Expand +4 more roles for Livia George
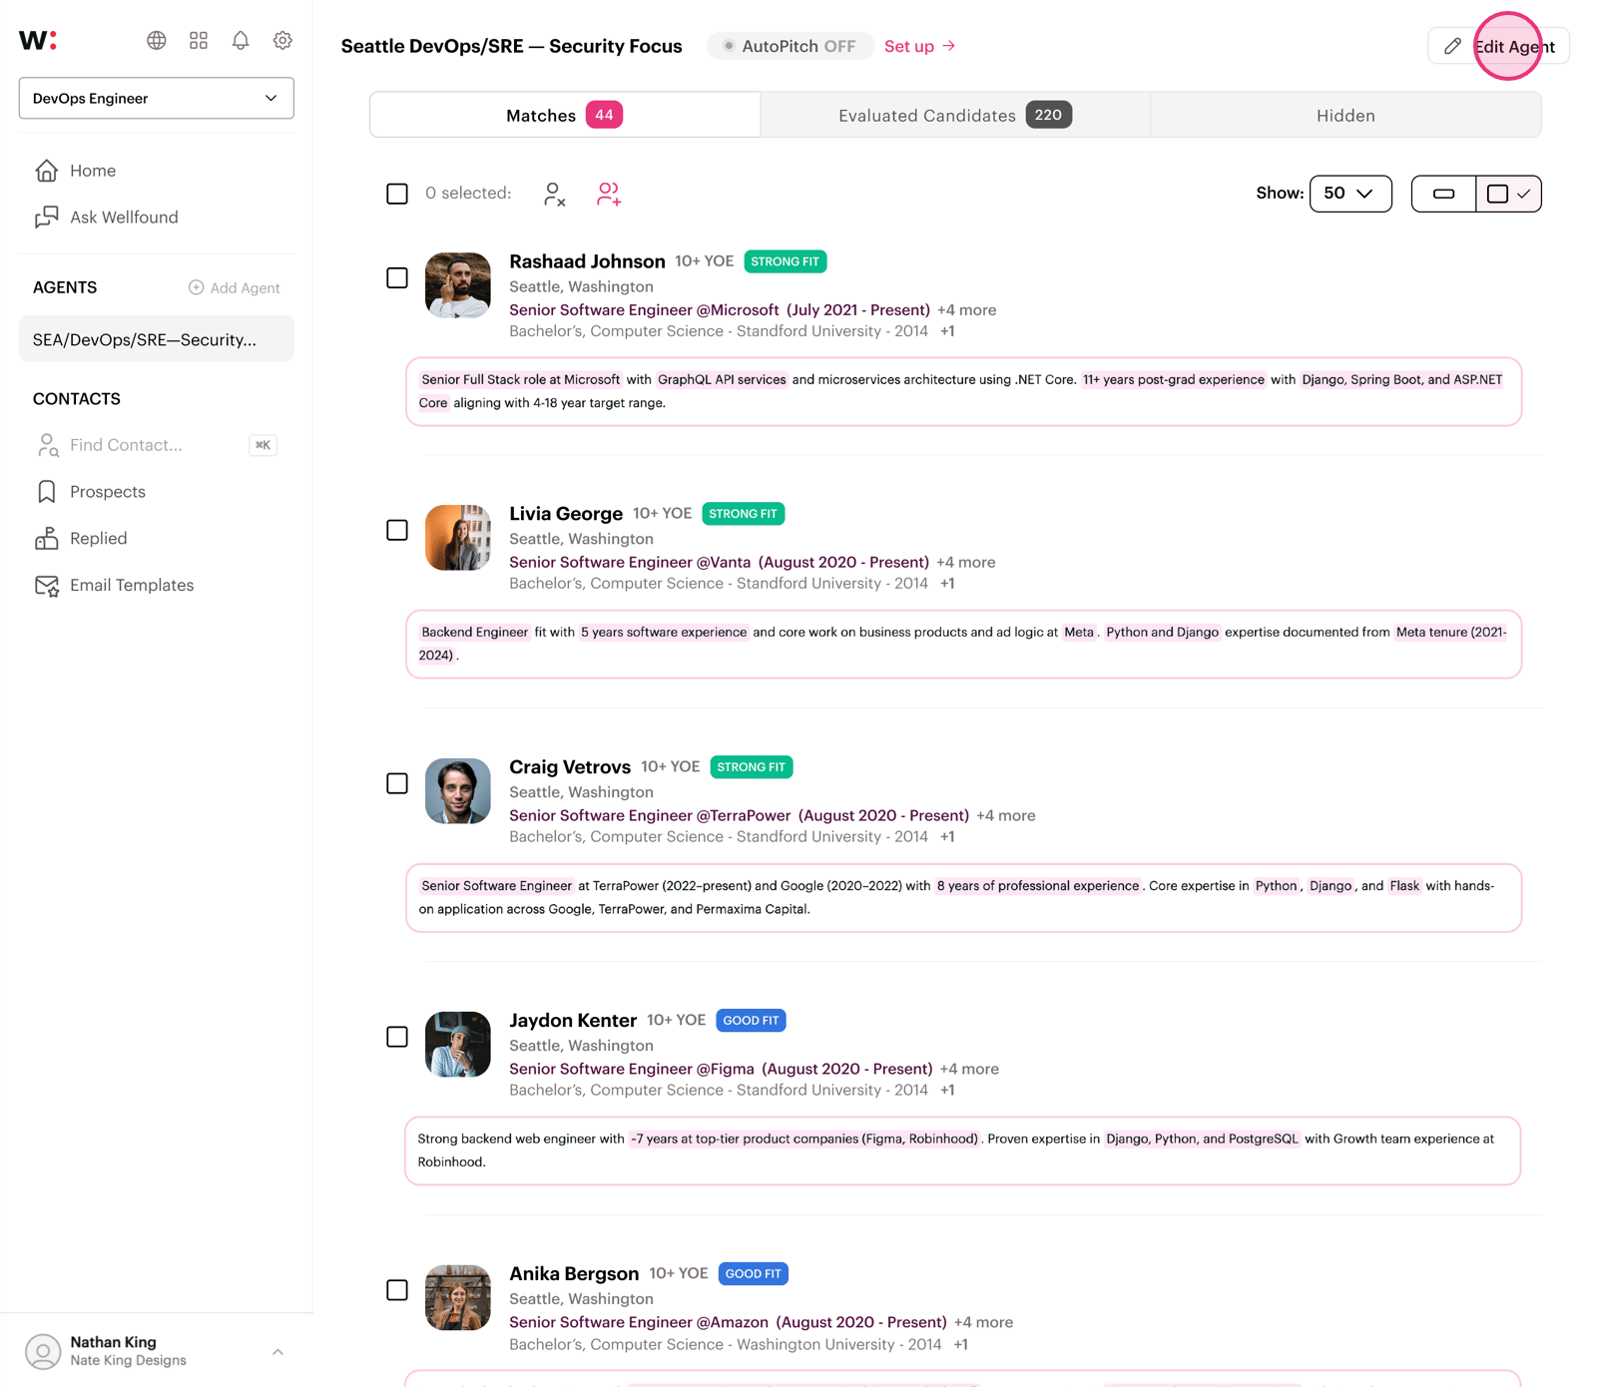 click(x=964, y=562)
